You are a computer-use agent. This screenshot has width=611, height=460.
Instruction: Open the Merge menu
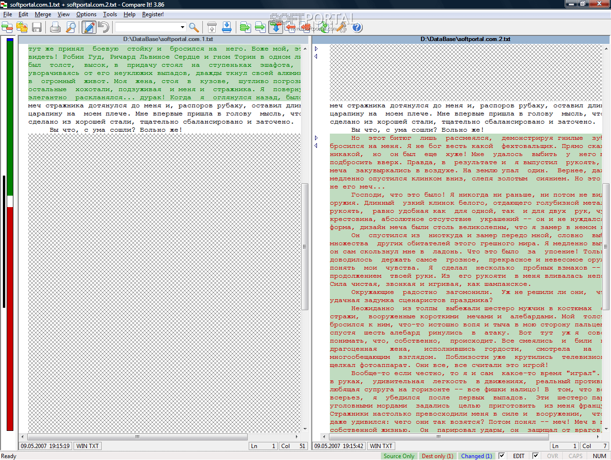[x=43, y=14]
